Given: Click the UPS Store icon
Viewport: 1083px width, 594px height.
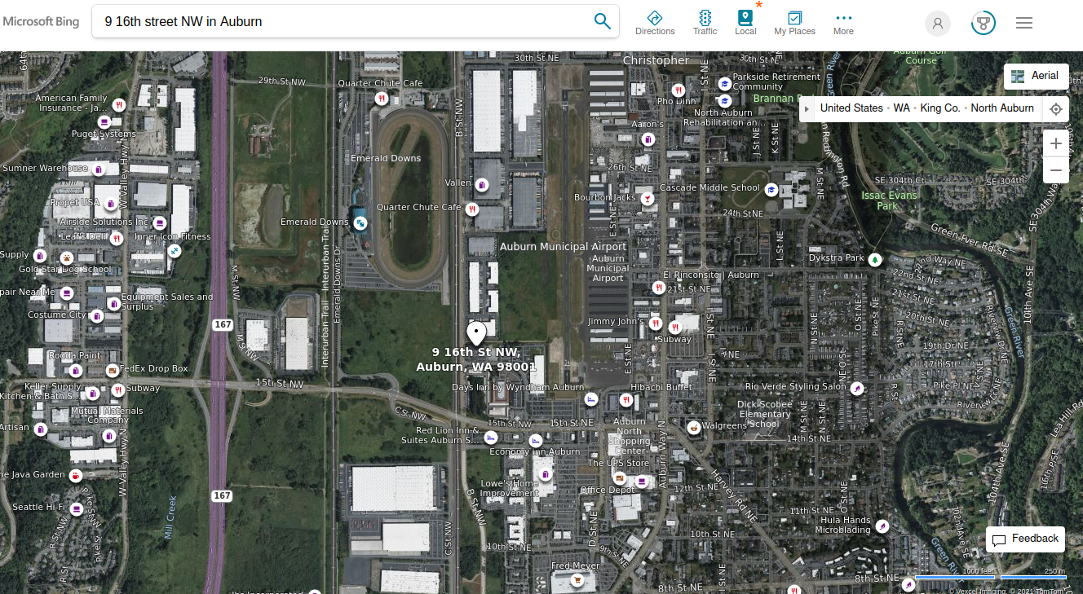Looking at the screenshot, I should point(619,477).
